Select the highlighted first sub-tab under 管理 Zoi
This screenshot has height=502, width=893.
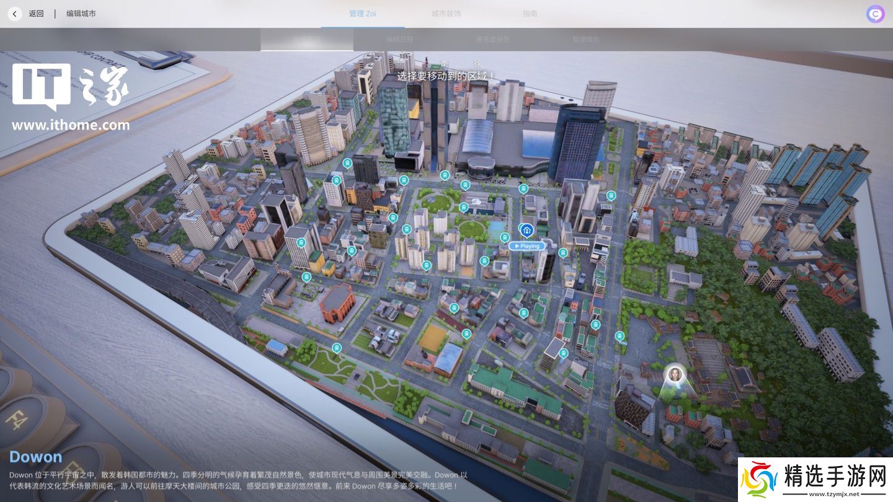click(306, 39)
